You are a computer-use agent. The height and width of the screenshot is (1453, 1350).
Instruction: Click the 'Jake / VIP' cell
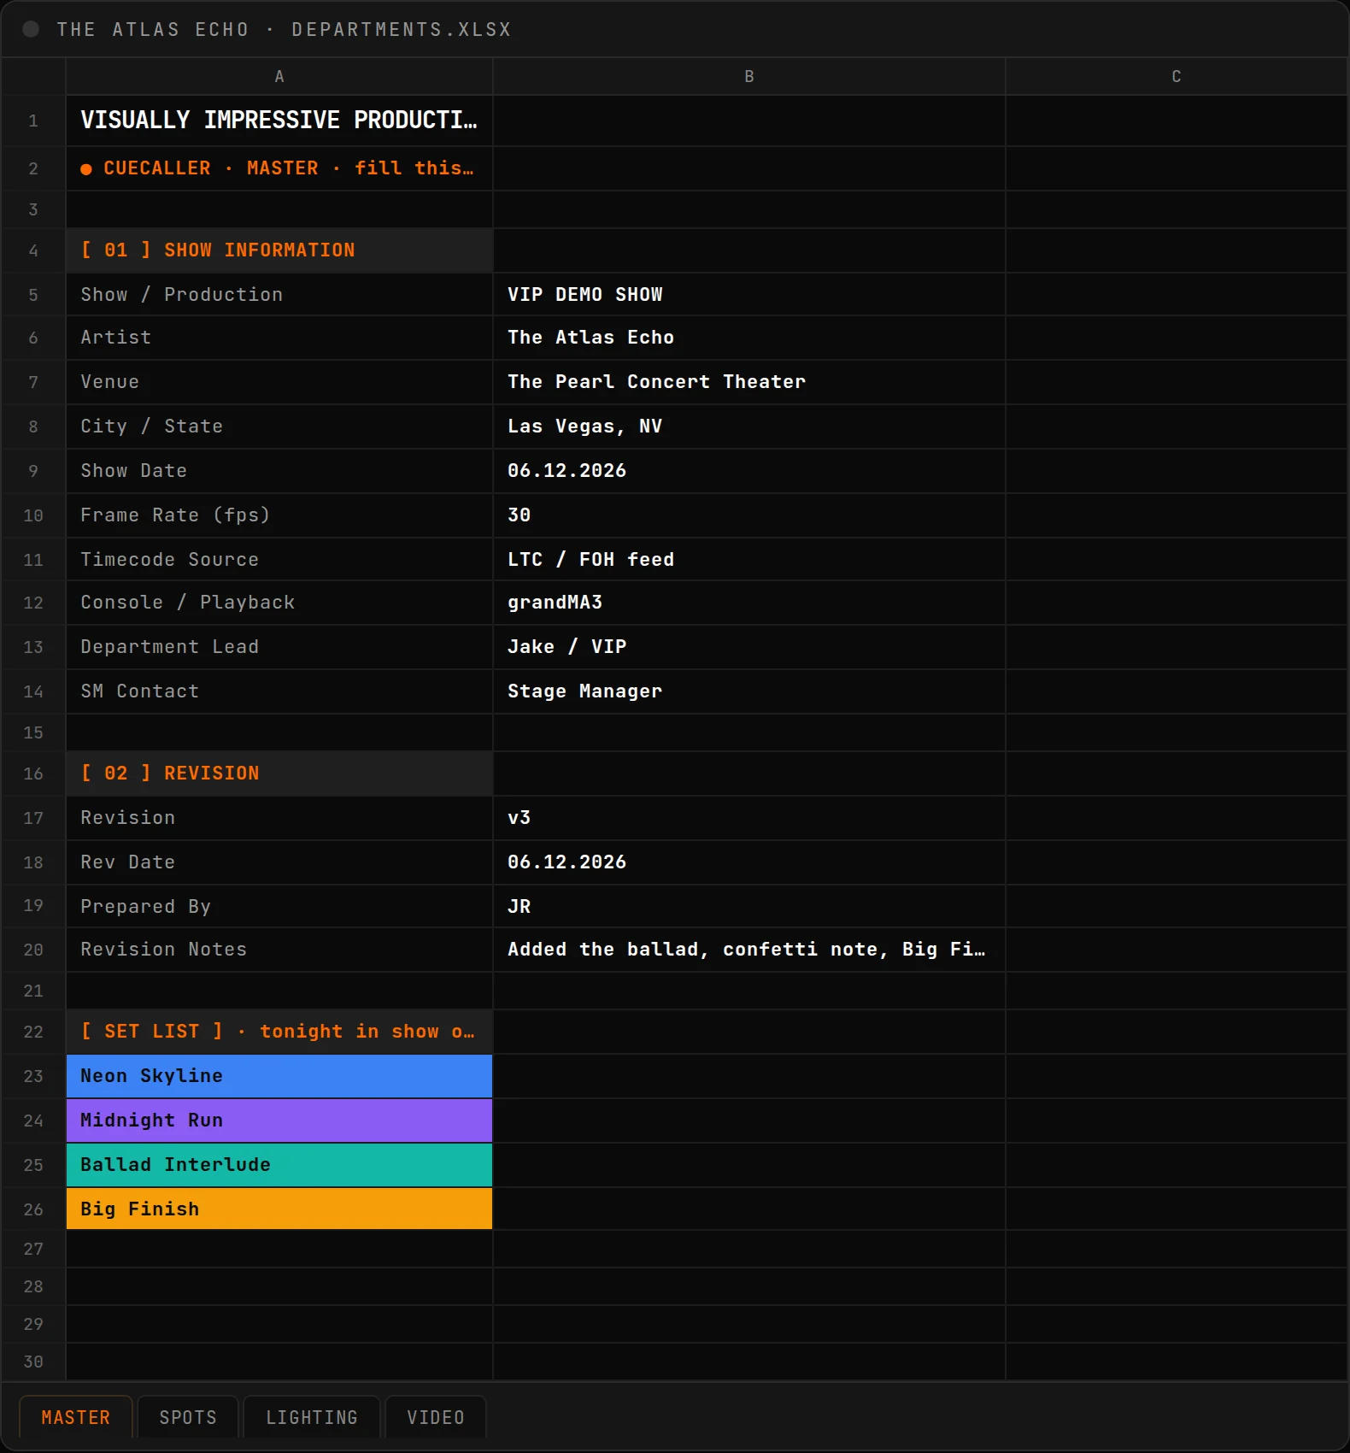(x=749, y=647)
